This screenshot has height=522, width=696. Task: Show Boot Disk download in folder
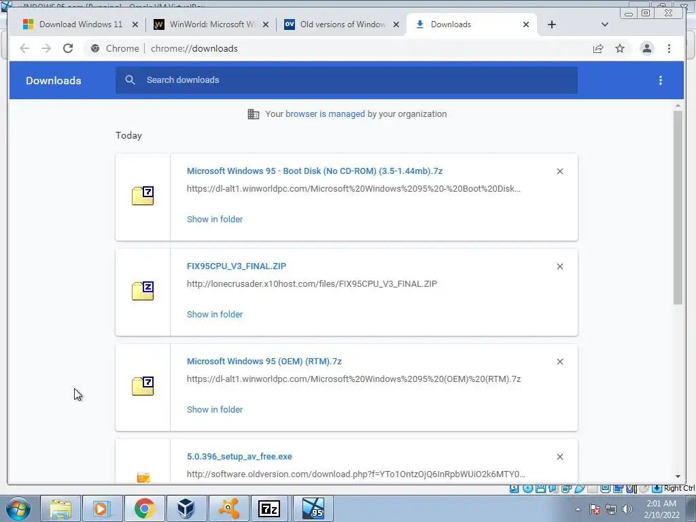(215, 219)
